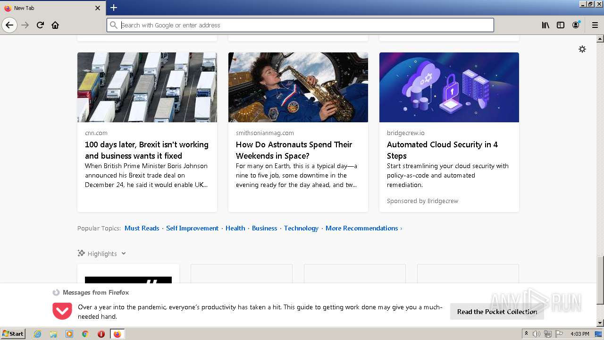The image size is (604, 340).
Task: Click the forward navigation arrow
Action: click(x=25, y=25)
